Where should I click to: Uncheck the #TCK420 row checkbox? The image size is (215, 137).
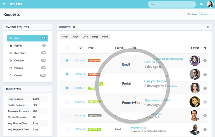tap(67, 60)
